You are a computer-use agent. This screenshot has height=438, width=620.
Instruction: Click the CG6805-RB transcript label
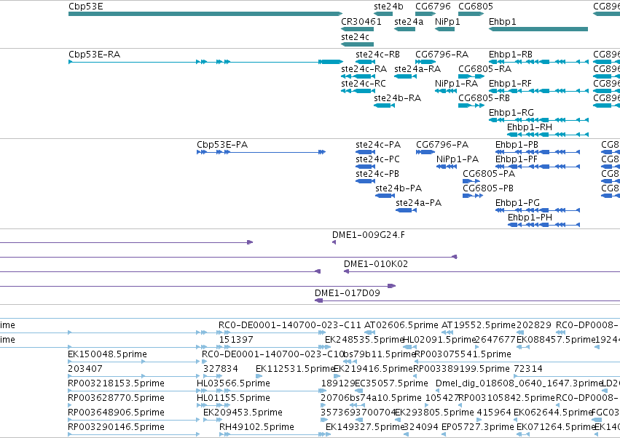[x=484, y=98]
